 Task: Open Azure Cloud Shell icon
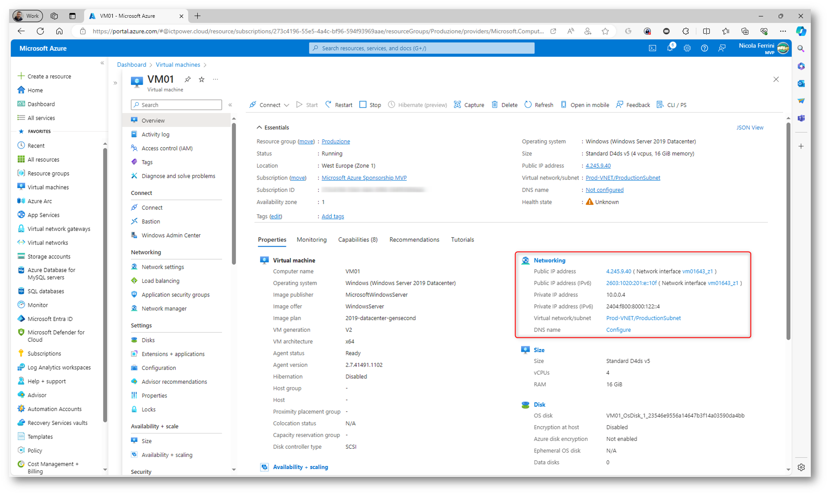(x=652, y=48)
